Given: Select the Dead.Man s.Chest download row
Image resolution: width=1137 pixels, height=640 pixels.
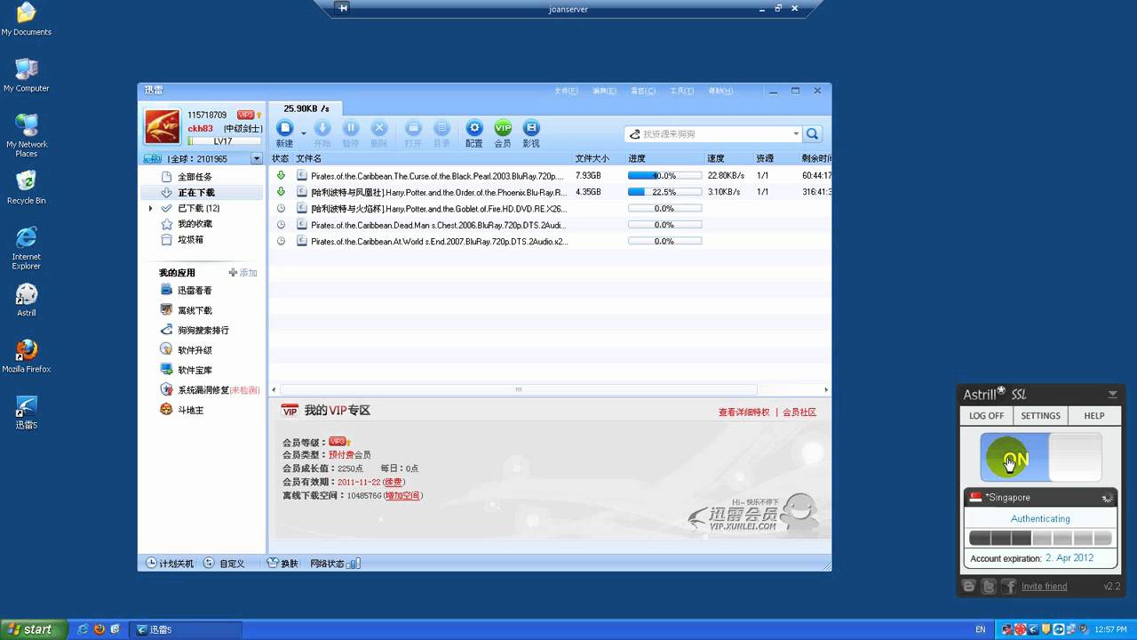Looking at the screenshot, I should 550,225.
